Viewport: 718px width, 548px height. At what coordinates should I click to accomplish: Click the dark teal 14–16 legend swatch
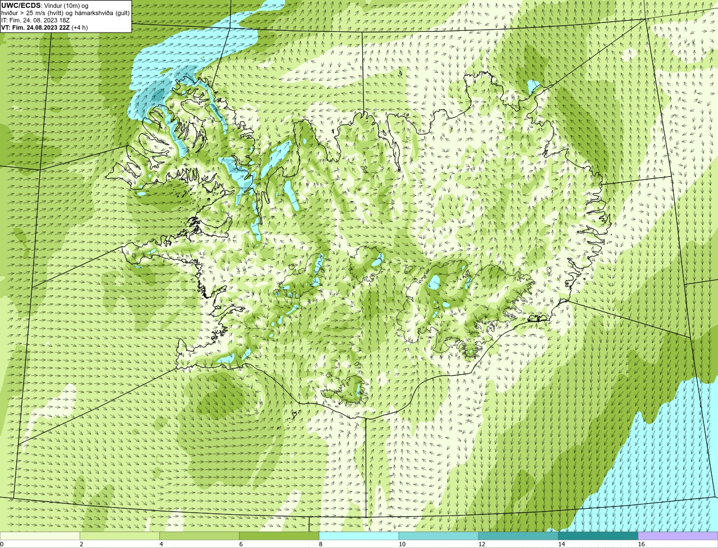tap(598, 536)
